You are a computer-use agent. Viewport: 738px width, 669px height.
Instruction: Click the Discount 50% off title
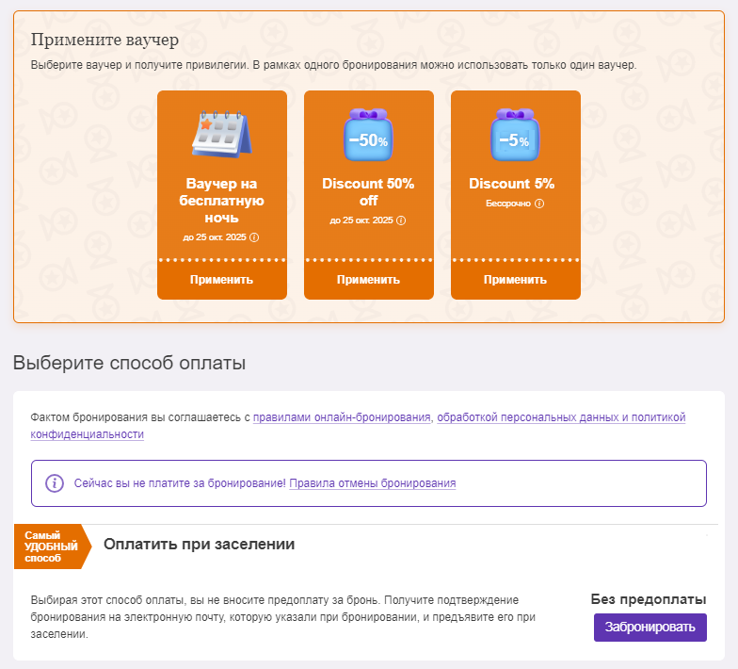(x=369, y=192)
